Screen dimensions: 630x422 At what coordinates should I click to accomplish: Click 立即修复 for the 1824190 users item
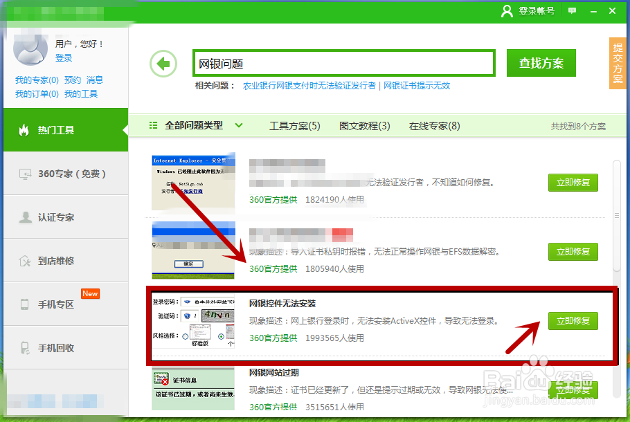click(x=573, y=183)
